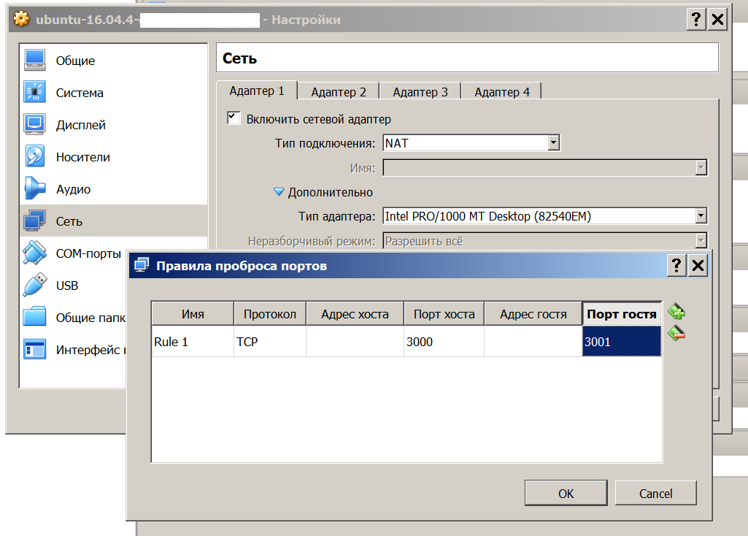Open the 'Тип адаптера' Intel PRO/1000 dropdown

click(x=701, y=216)
